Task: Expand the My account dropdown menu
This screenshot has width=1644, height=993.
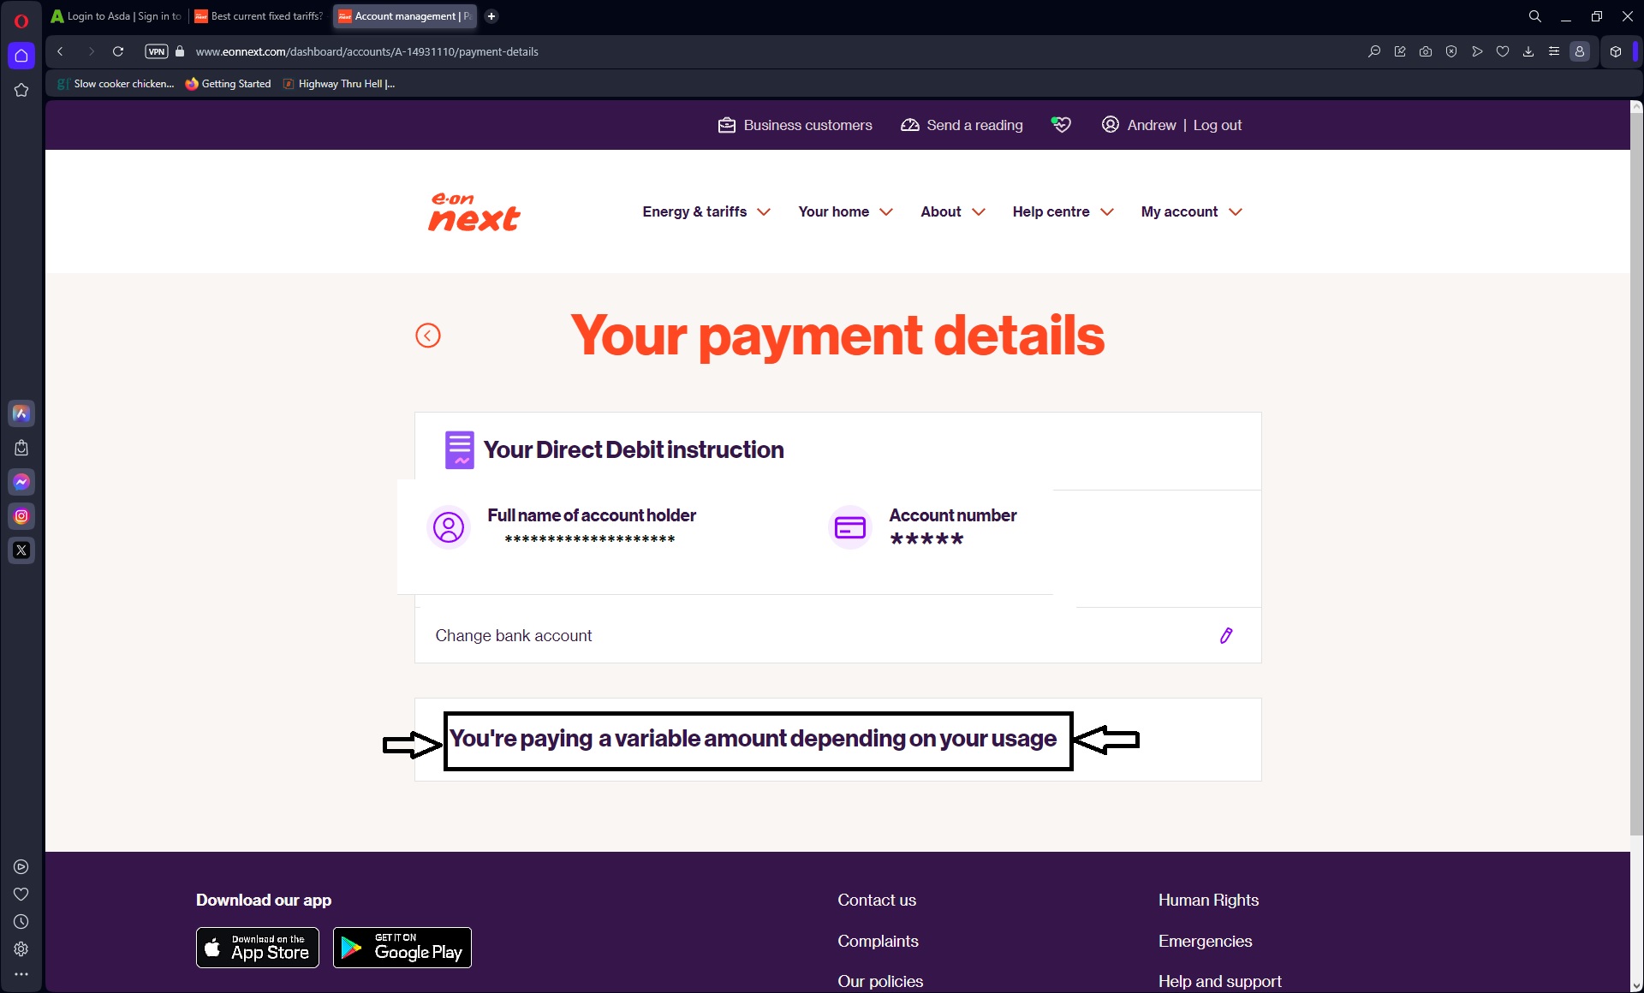Action: point(1191,211)
